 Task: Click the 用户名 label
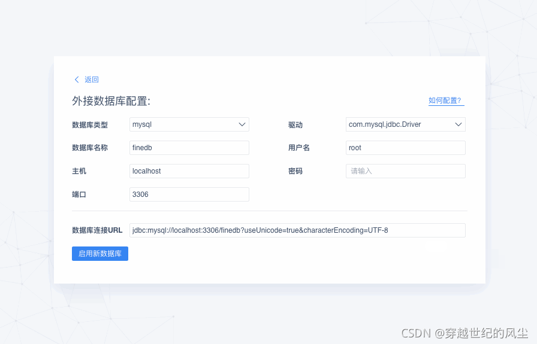click(298, 148)
